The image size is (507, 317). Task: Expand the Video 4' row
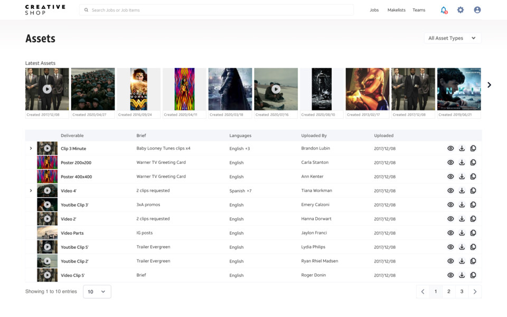pos(31,191)
